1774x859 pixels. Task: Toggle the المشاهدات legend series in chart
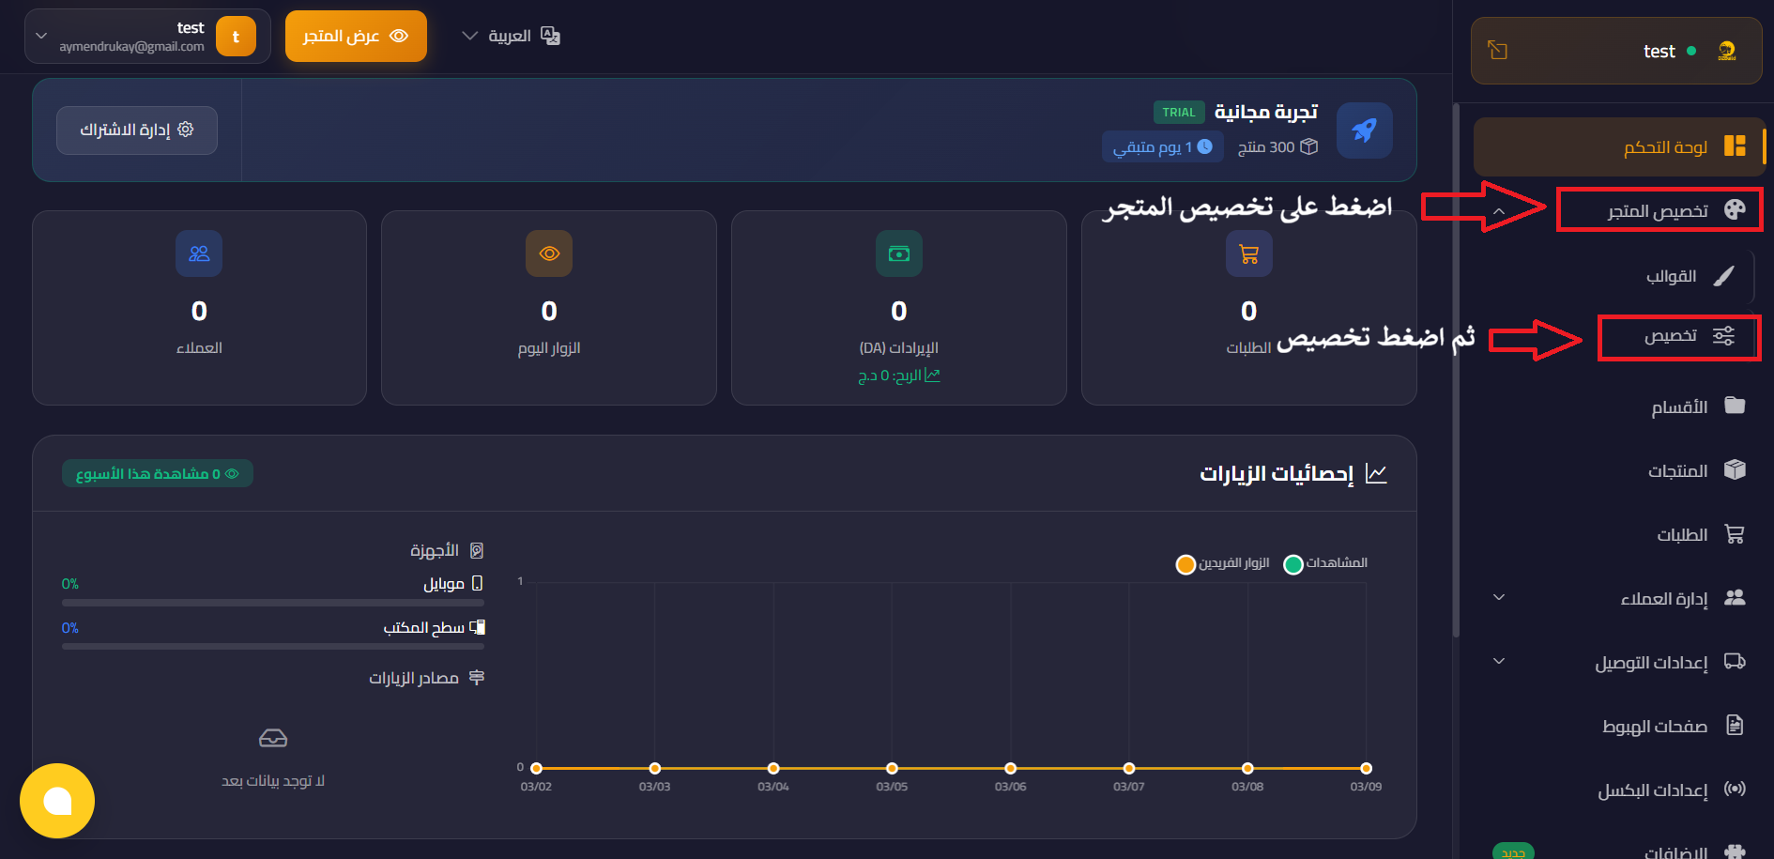pyautogui.click(x=1325, y=563)
